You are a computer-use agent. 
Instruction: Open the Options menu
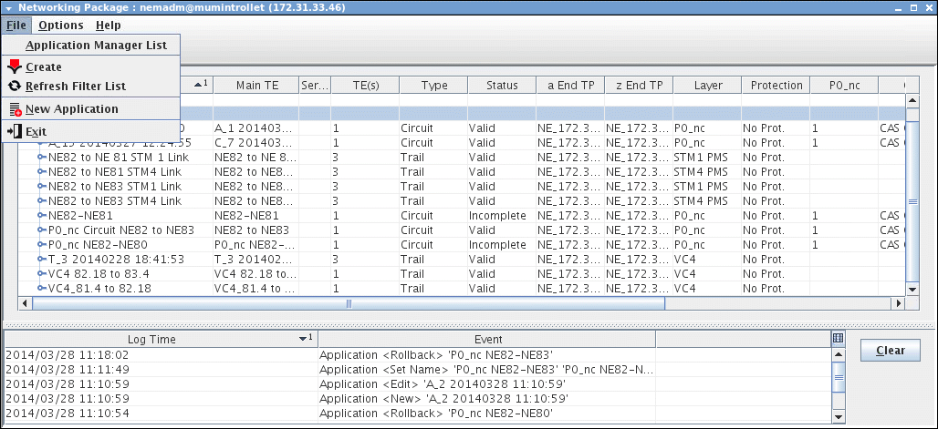[60, 26]
